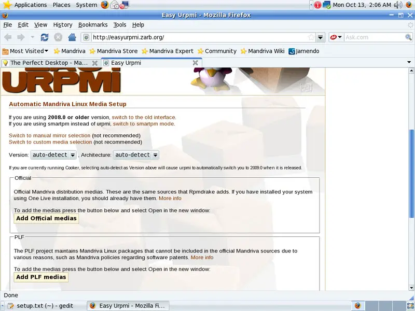Click the scrollbar up arrow
This screenshot has width=415, height=311.
coord(411,70)
